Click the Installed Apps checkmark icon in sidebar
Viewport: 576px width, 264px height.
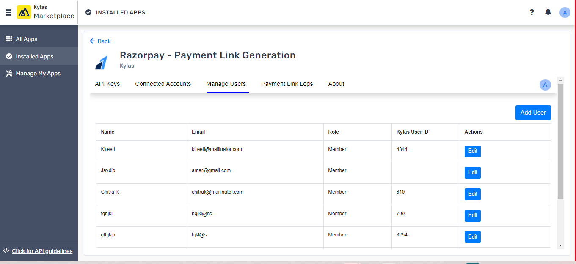pyautogui.click(x=9, y=56)
